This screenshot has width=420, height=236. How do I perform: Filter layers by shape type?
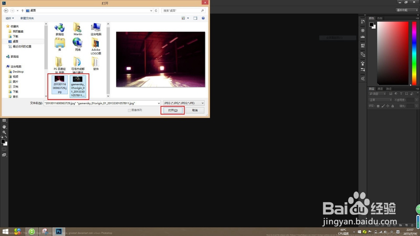[x=406, y=94]
